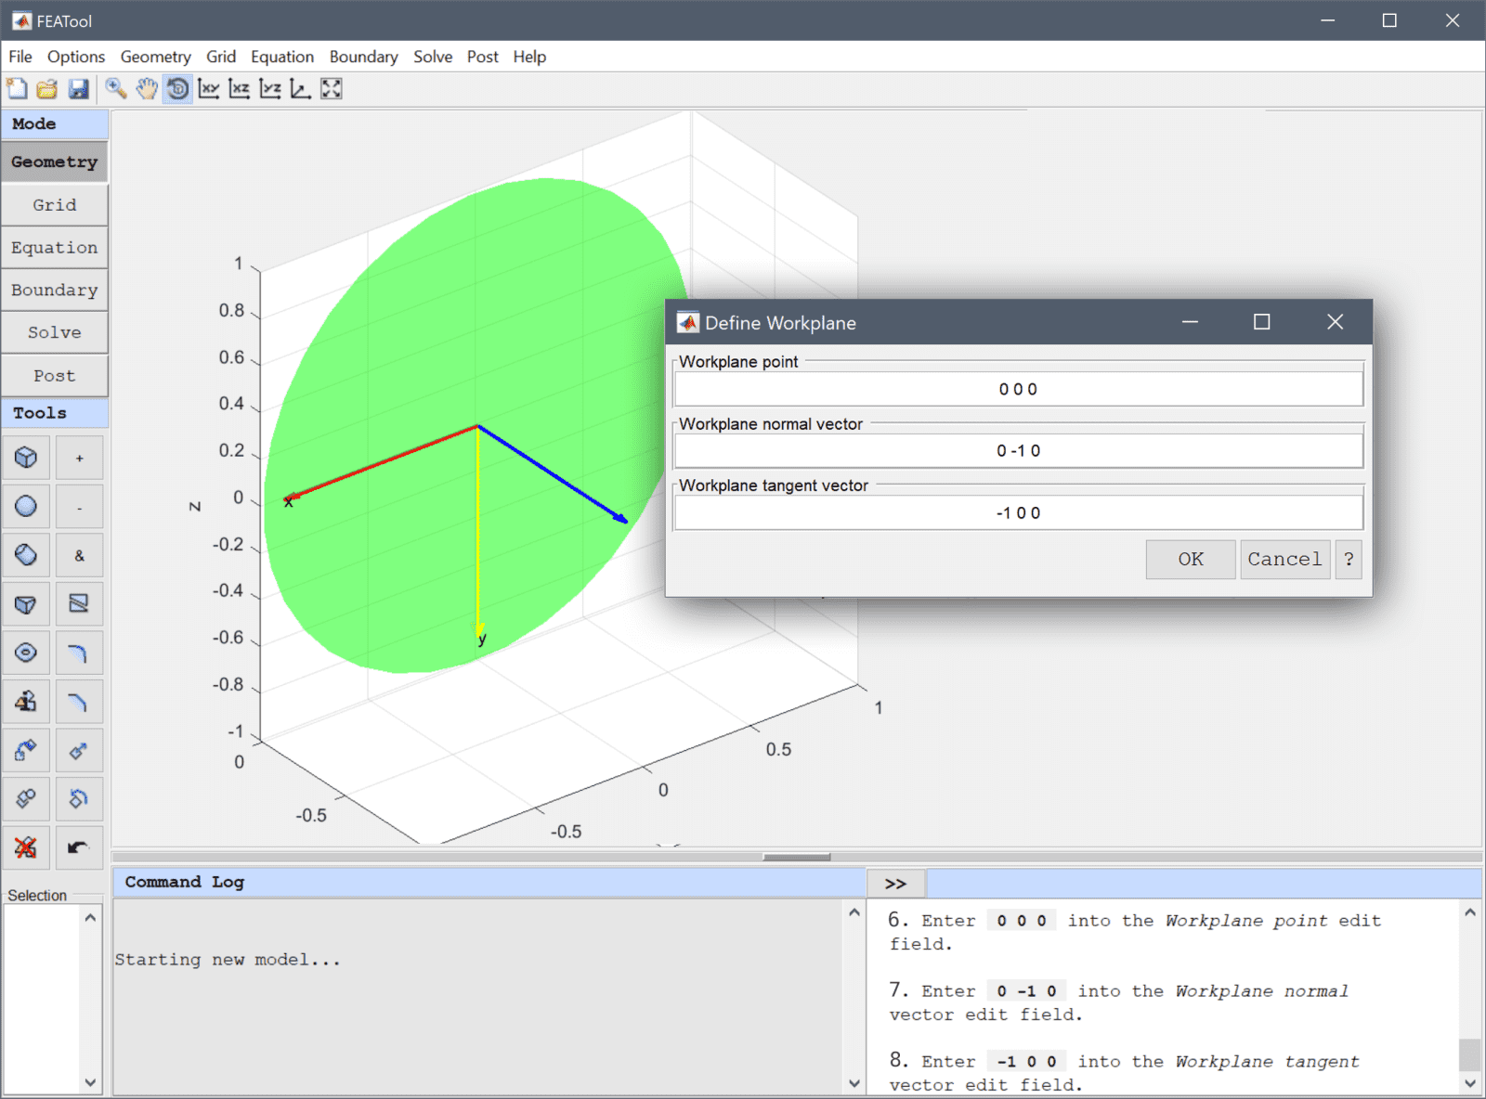Switch to Post mode in sidebar
The height and width of the screenshot is (1099, 1486).
(55, 376)
